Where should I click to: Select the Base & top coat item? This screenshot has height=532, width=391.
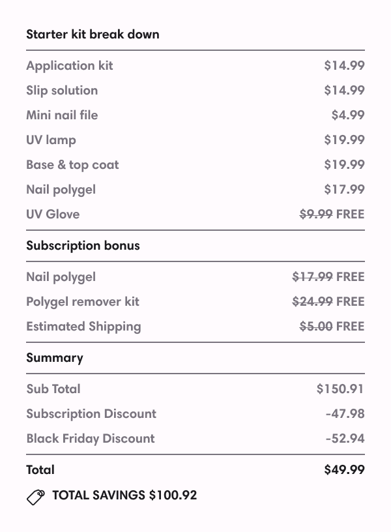pos(72,165)
